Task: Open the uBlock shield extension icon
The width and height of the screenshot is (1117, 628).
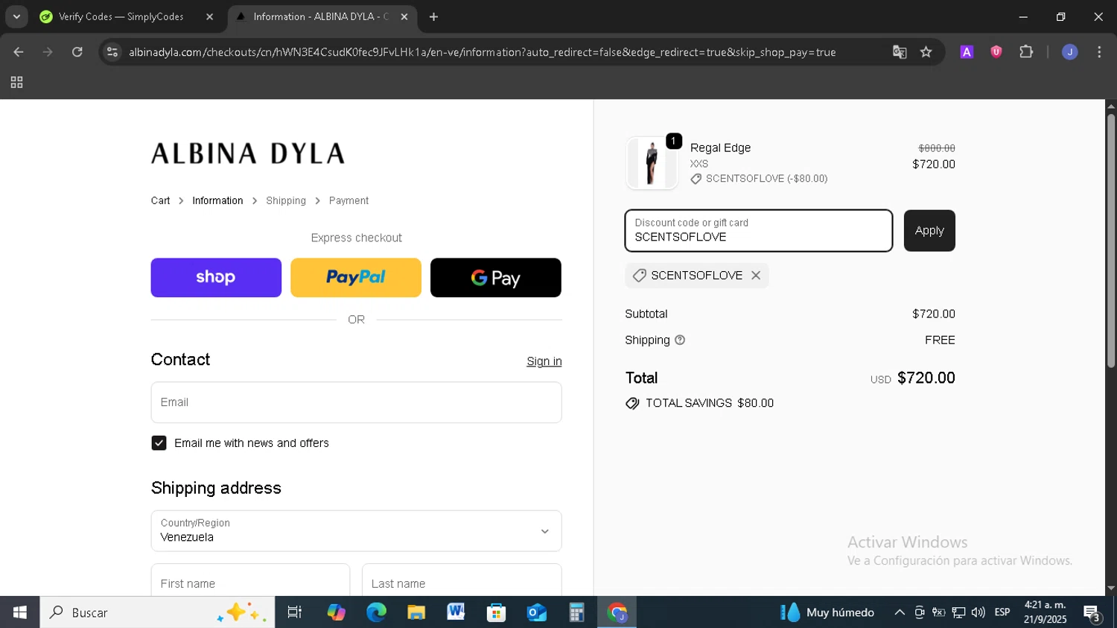Action: point(996,52)
